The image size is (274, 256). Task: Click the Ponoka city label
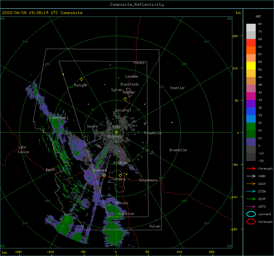pyautogui.click(x=139, y=63)
